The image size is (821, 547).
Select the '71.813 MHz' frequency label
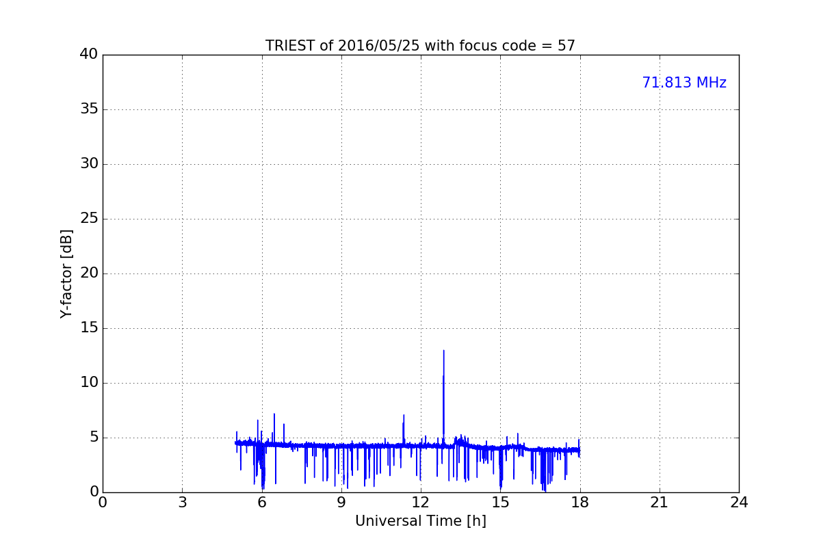point(684,83)
